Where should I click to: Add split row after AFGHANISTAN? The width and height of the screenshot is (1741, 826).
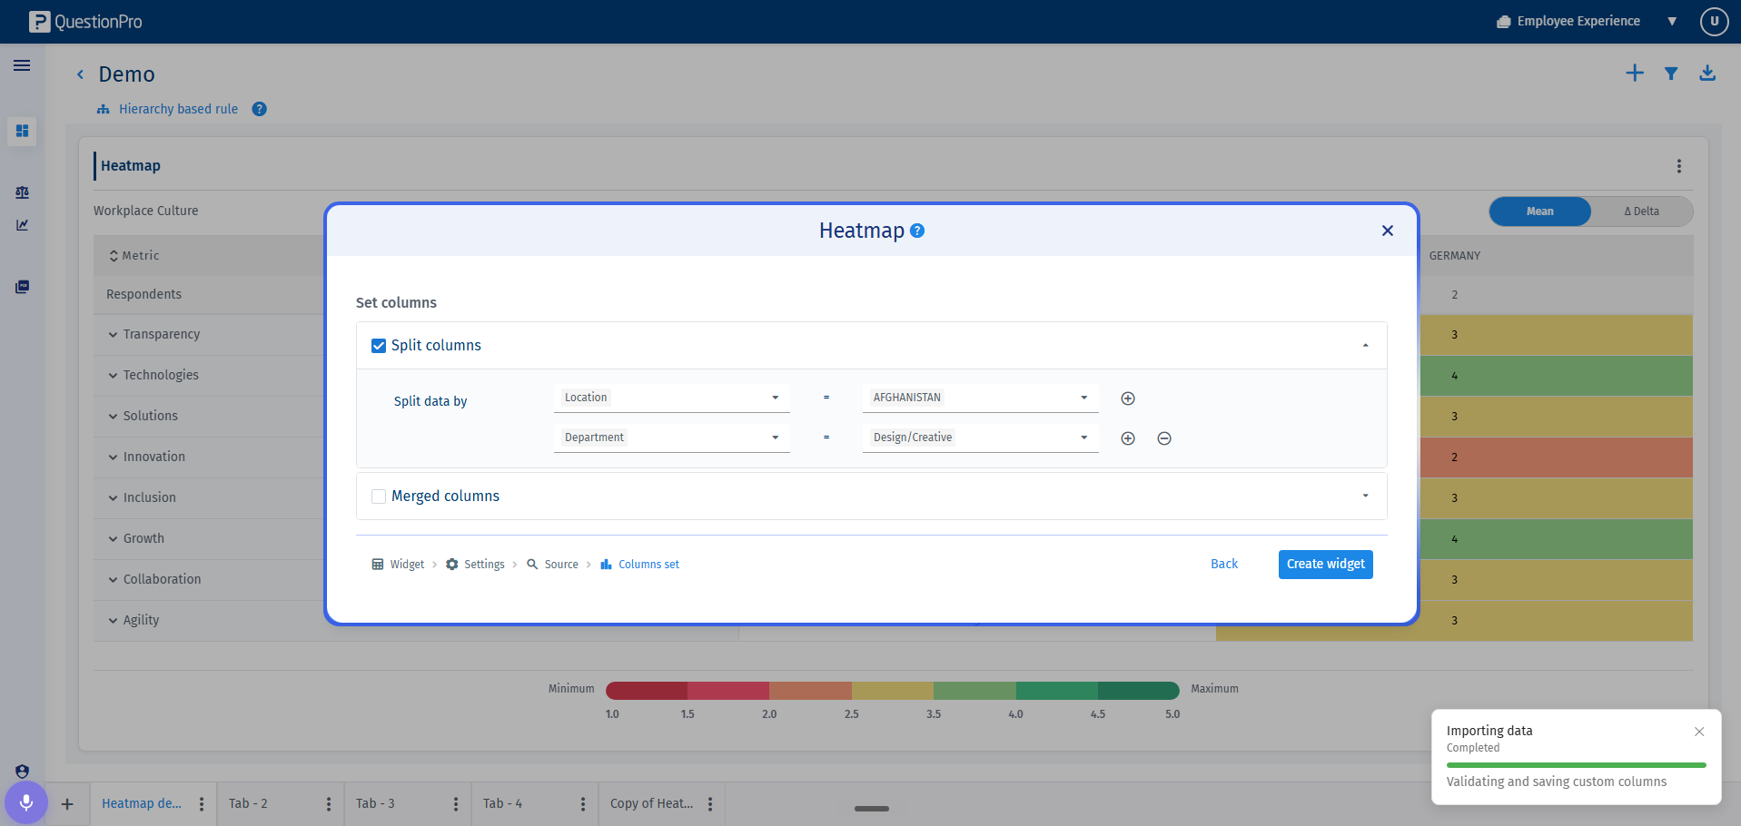(x=1128, y=398)
